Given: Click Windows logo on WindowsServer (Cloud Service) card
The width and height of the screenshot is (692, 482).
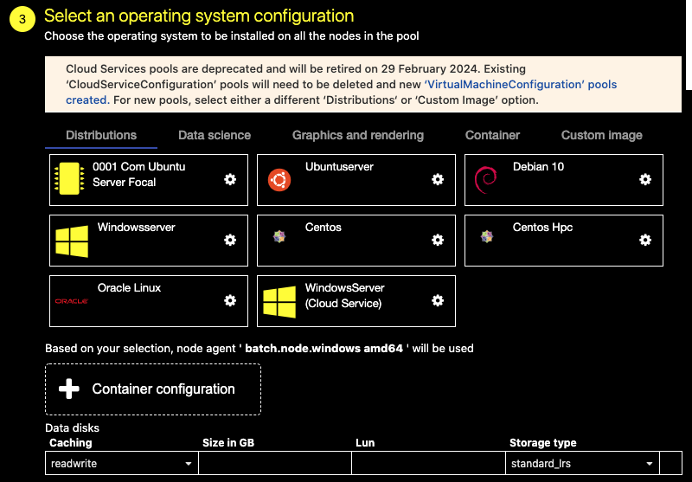Looking at the screenshot, I should [279, 302].
